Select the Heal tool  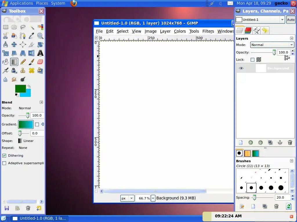pos(31,71)
